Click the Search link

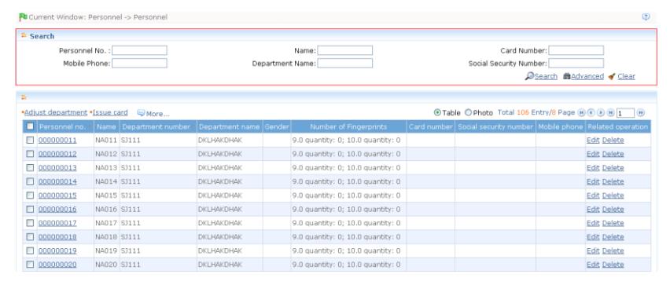pyautogui.click(x=546, y=76)
